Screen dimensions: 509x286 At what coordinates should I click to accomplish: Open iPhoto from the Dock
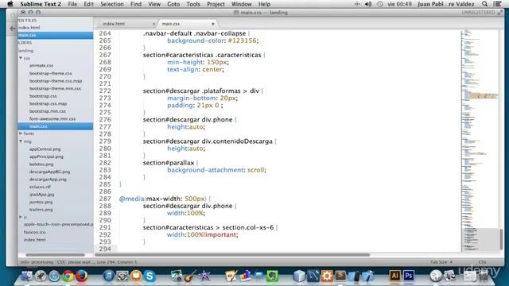point(177,276)
